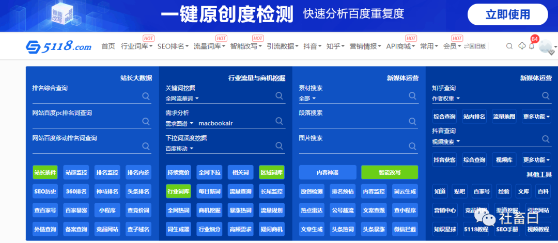Click the 知识星球 button
The image size is (558, 243).
(445, 229)
